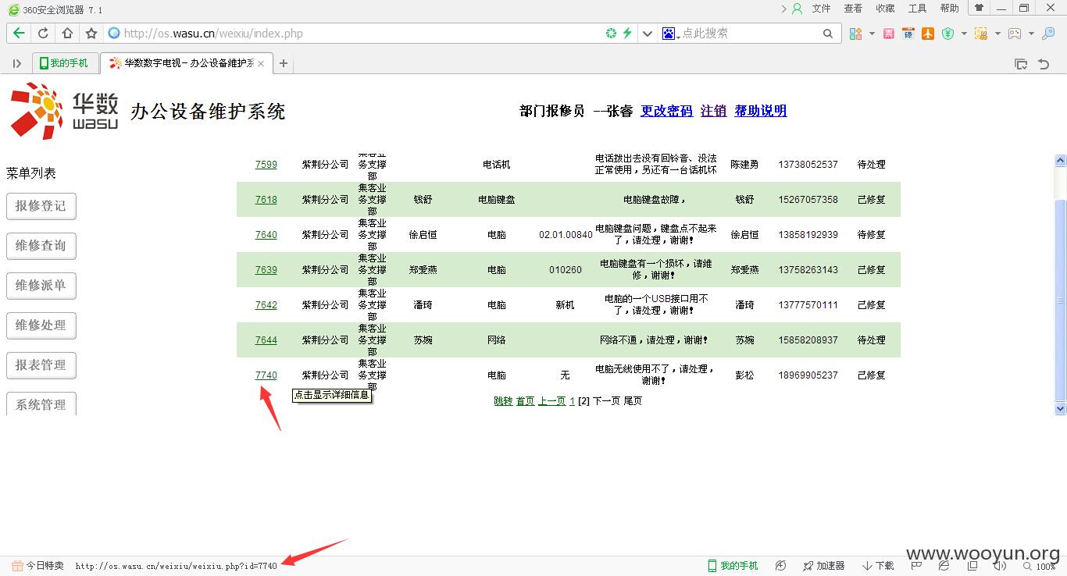
Task: Click the green circular shield icon in address bar
Action: [x=611, y=33]
